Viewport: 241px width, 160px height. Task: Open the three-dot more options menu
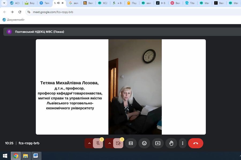click(182, 143)
